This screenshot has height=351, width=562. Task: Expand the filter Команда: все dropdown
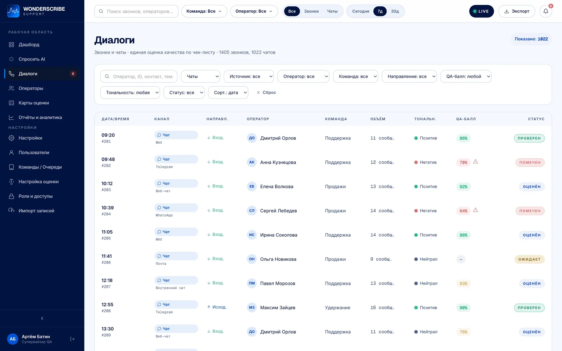pos(355,77)
